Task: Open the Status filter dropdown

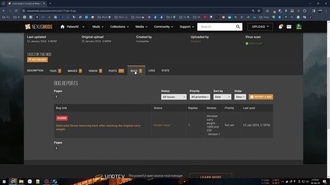Action: pos(174,97)
